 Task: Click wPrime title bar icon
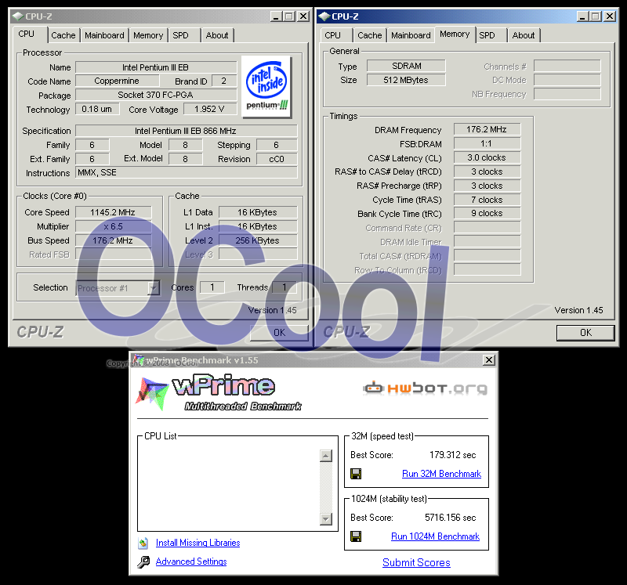tap(139, 359)
